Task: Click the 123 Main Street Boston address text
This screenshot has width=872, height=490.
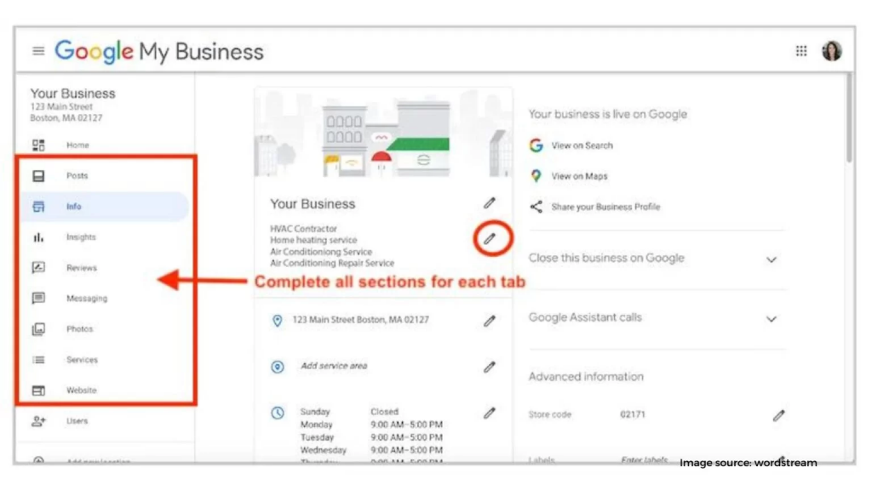Action: point(360,320)
